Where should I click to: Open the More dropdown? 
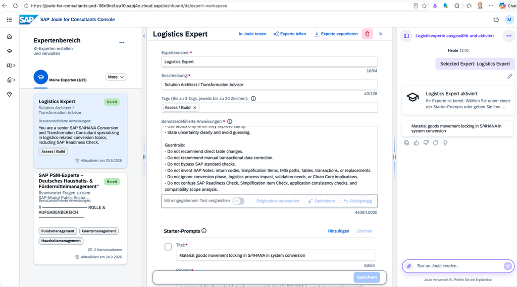[x=116, y=77]
